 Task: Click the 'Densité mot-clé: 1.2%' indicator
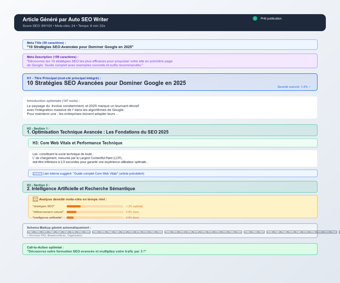click(x=294, y=87)
